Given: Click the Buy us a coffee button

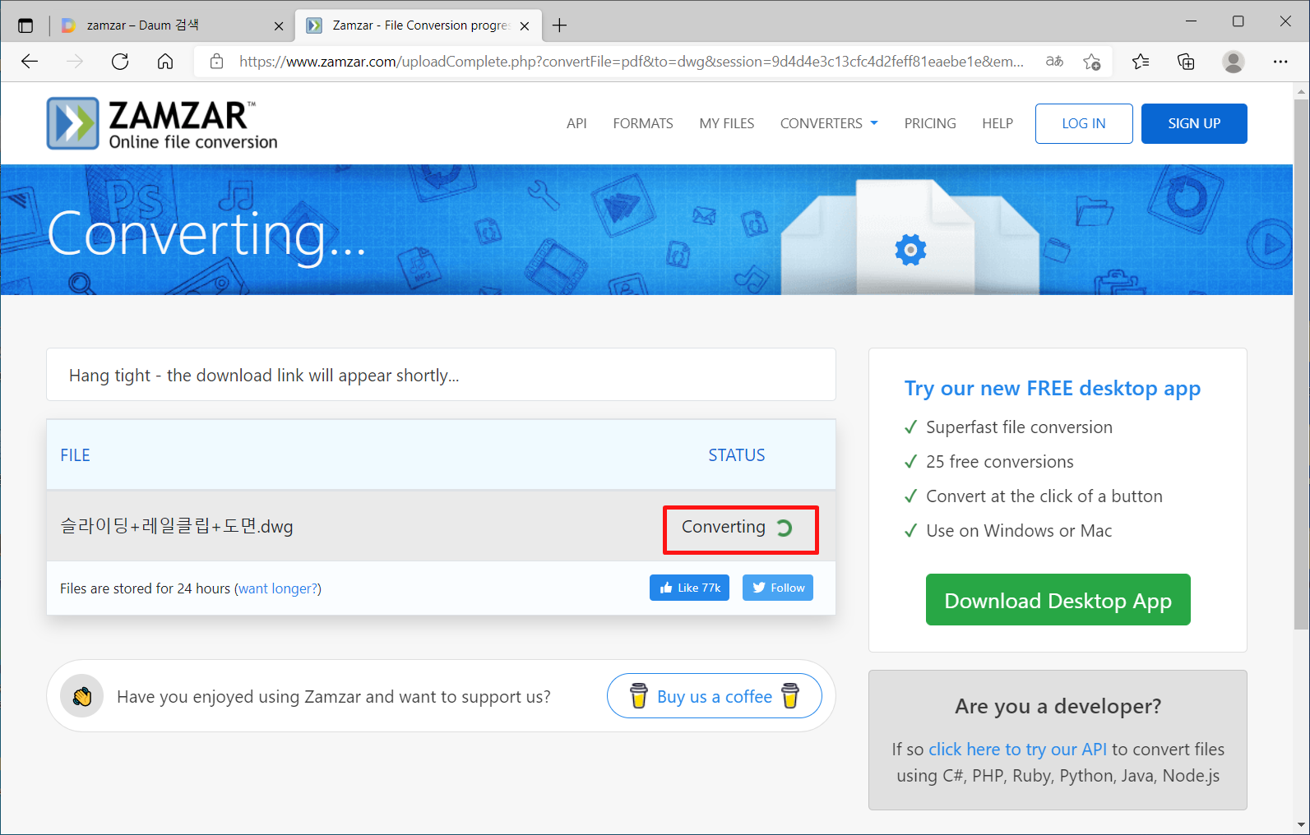Looking at the screenshot, I should pos(715,696).
